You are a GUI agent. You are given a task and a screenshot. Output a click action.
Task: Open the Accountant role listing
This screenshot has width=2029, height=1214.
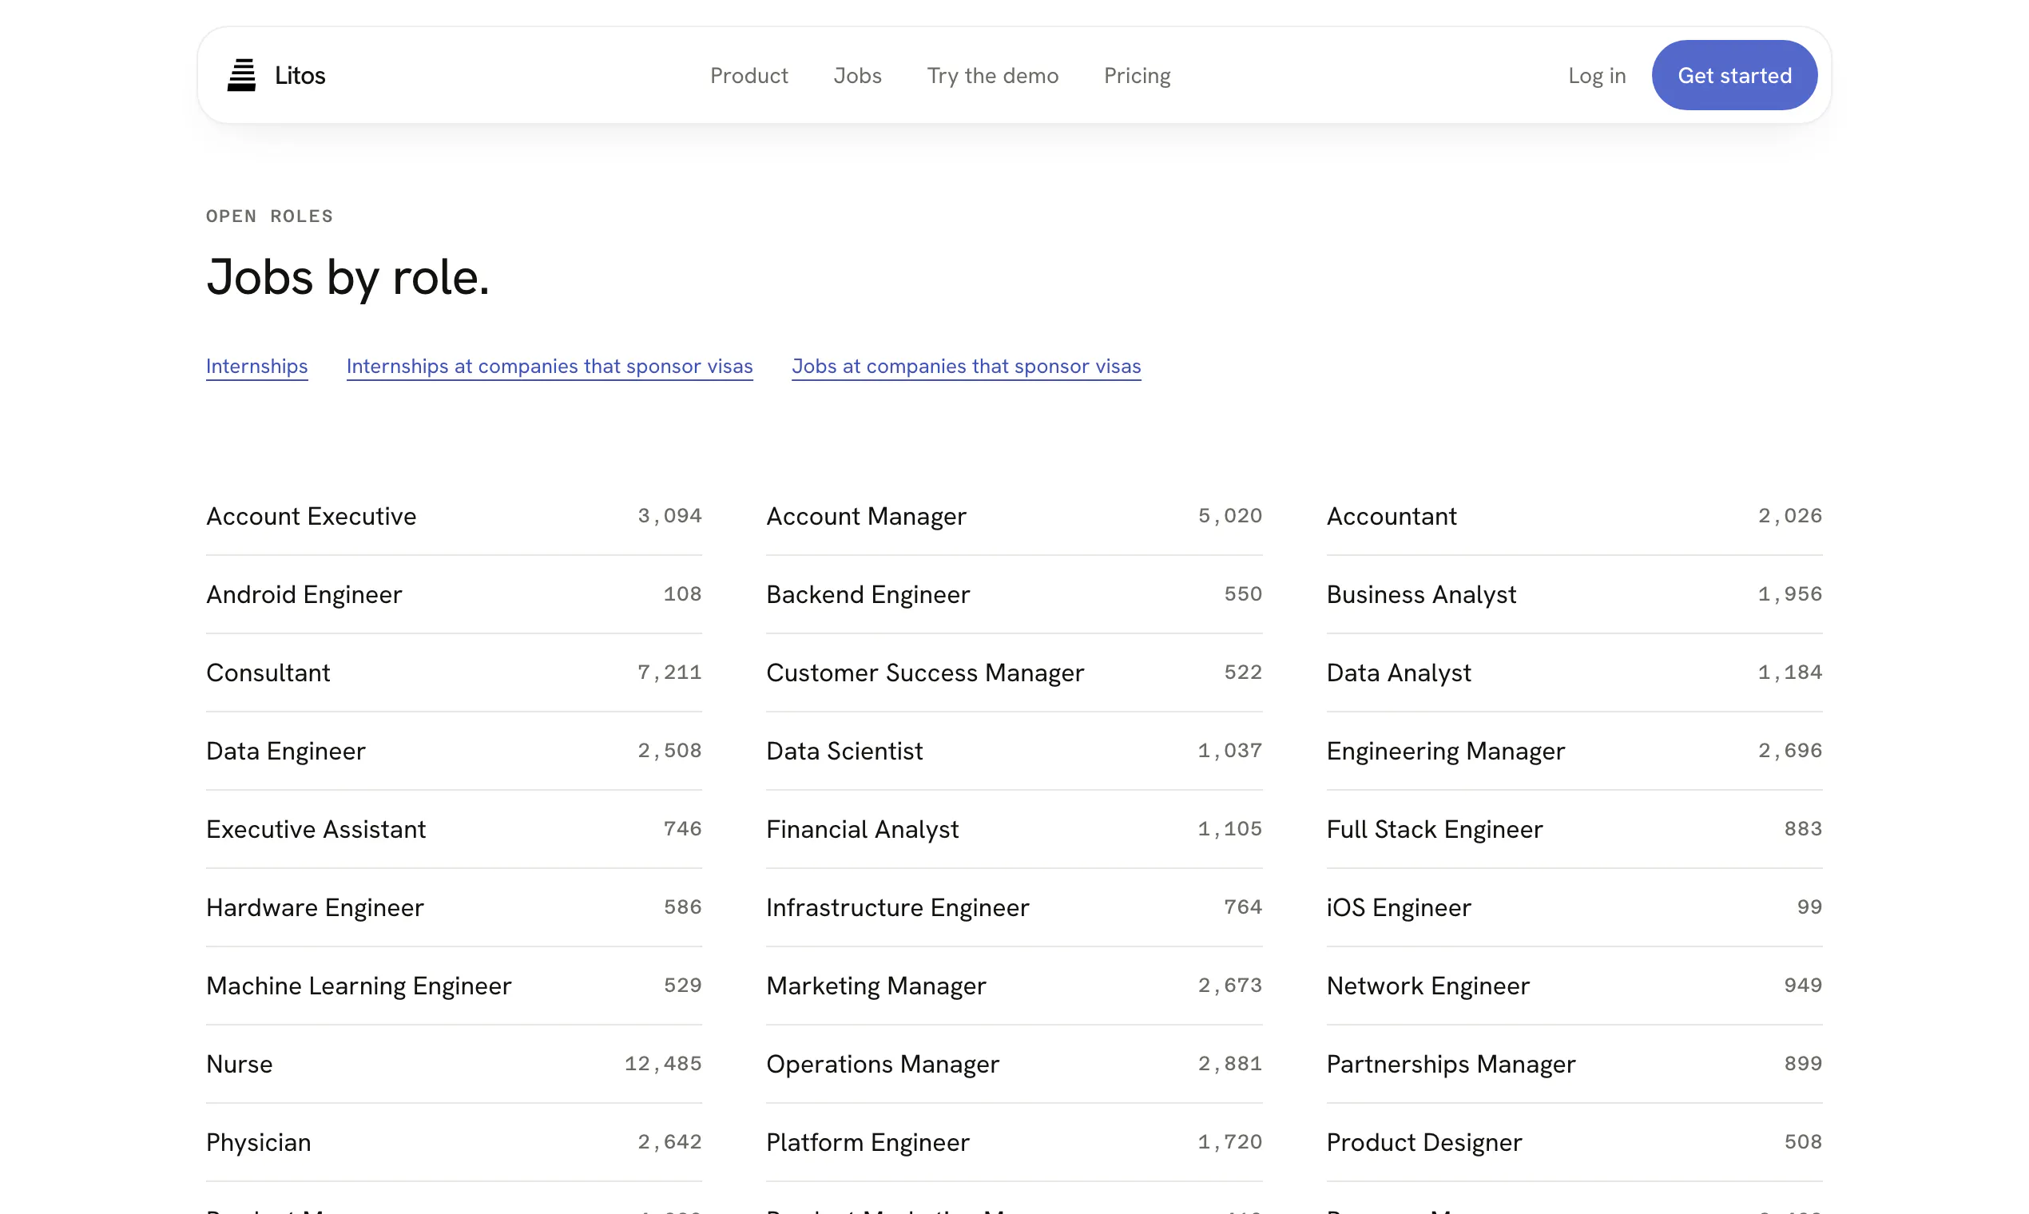(x=1574, y=516)
